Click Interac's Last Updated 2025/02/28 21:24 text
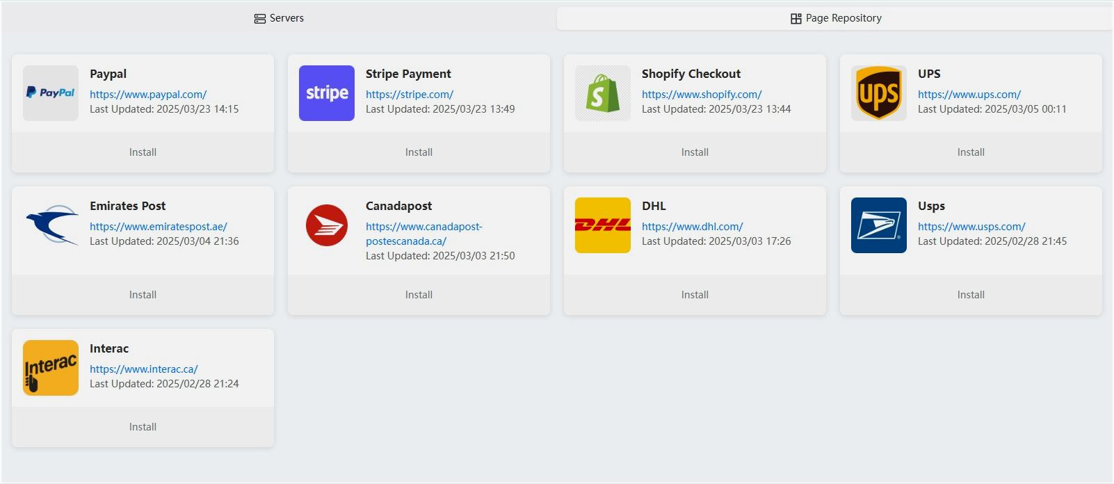Screen dimensions: 1114x484 (164, 384)
